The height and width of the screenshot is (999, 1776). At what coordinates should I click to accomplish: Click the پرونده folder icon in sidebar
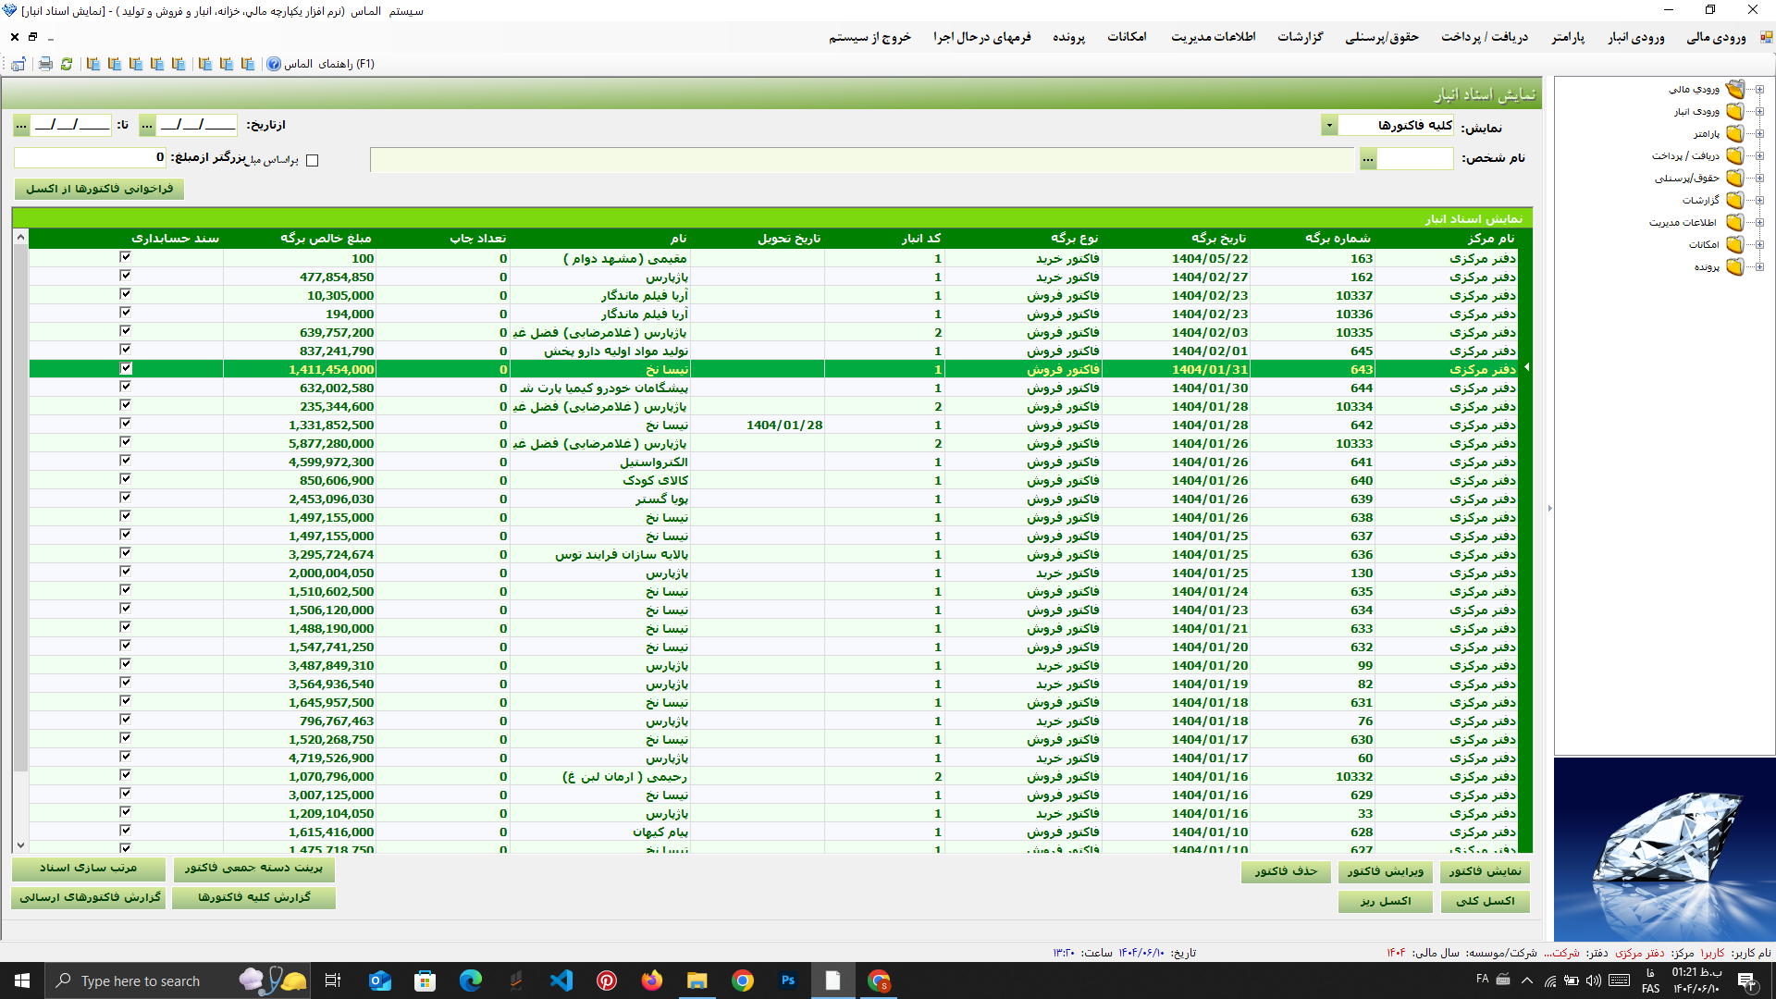click(x=1734, y=266)
